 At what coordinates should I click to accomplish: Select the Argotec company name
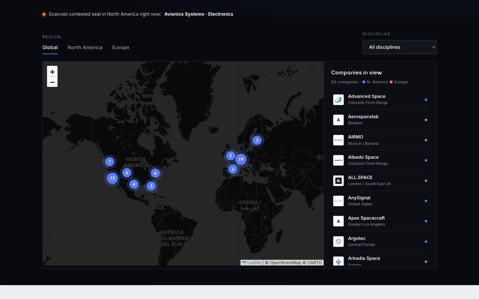357,238
